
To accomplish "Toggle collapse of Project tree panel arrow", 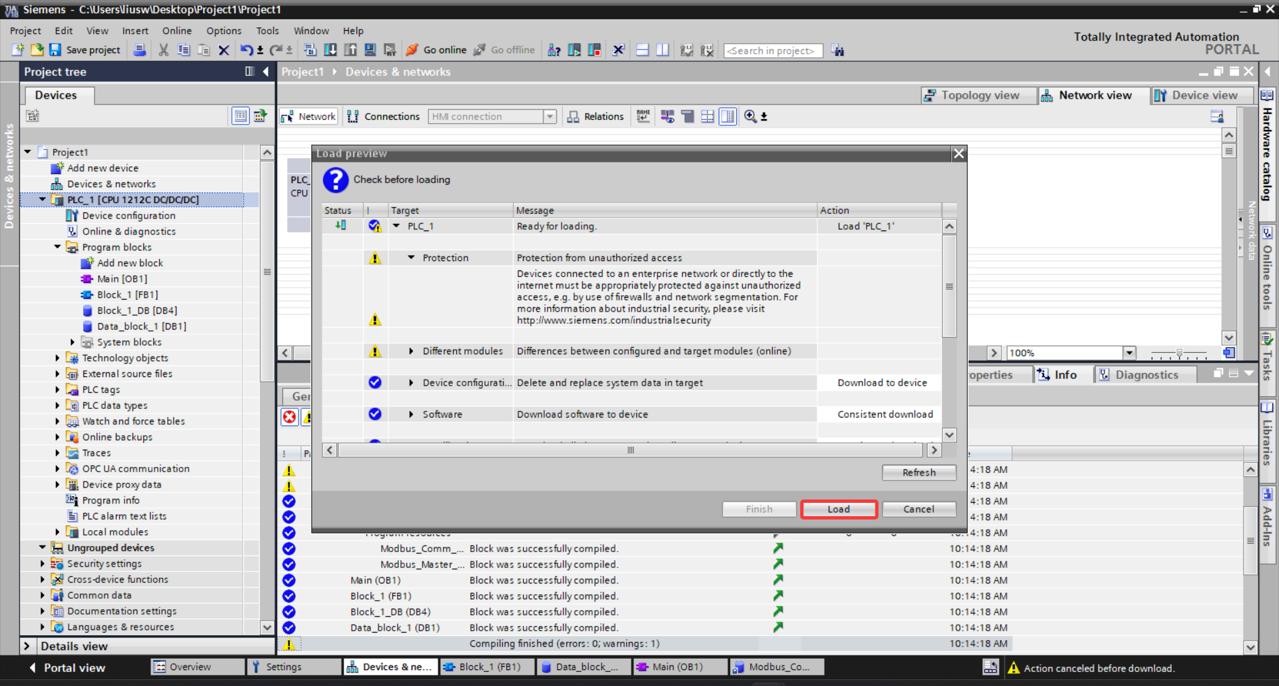I will [266, 71].
